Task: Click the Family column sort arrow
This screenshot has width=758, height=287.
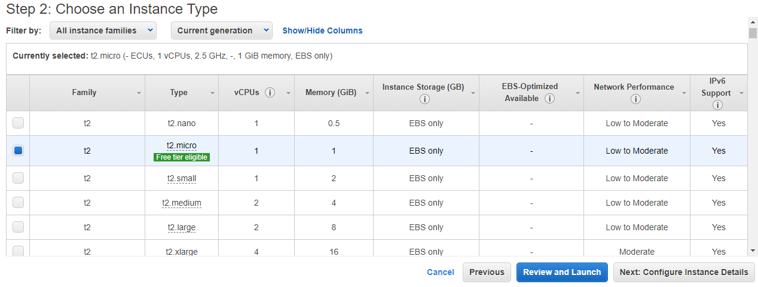Action: tap(139, 93)
